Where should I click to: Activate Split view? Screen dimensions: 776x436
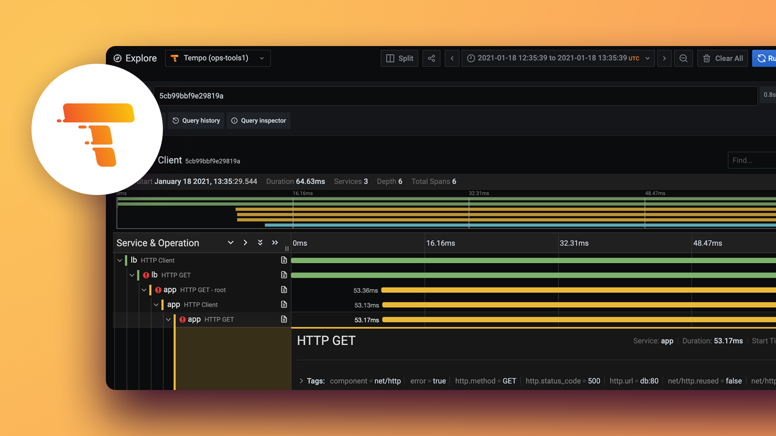tap(399, 58)
